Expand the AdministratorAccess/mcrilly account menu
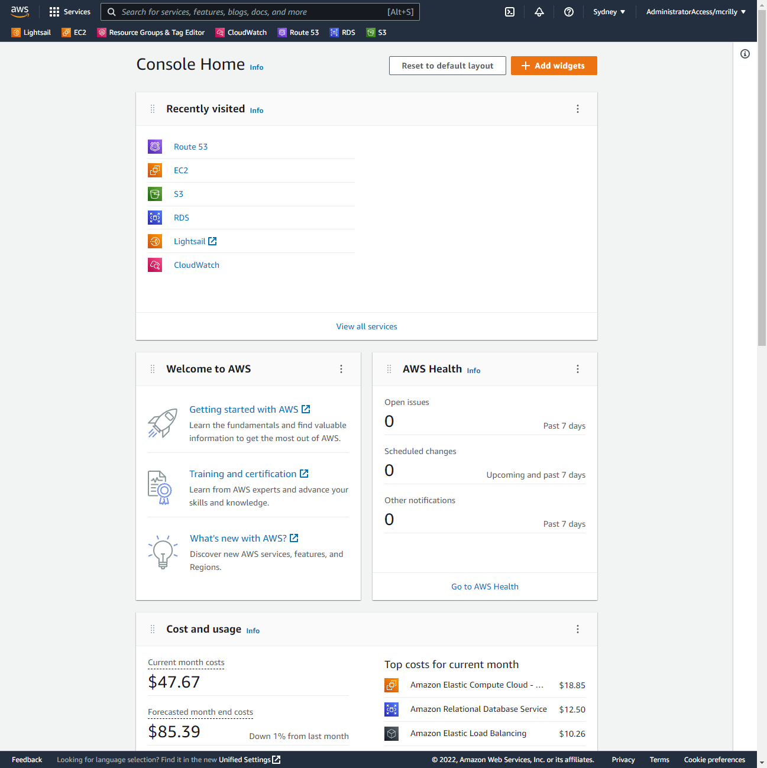Screen dimensions: 767x768 [696, 12]
